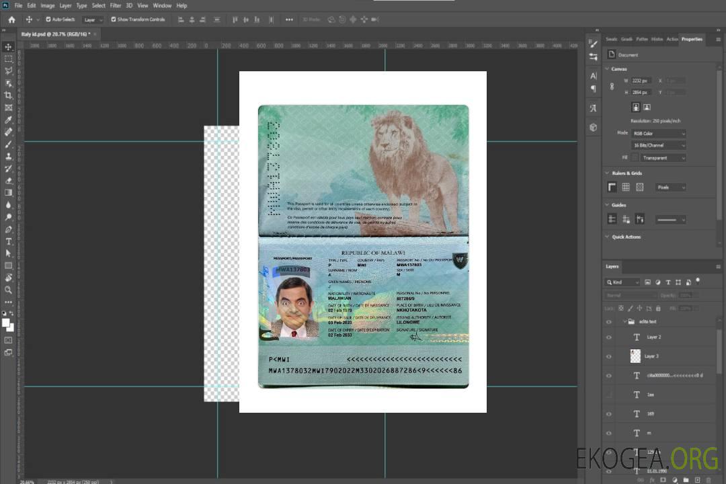Select the Move tool in the toolbox
The width and height of the screenshot is (726, 484).
pos(8,47)
